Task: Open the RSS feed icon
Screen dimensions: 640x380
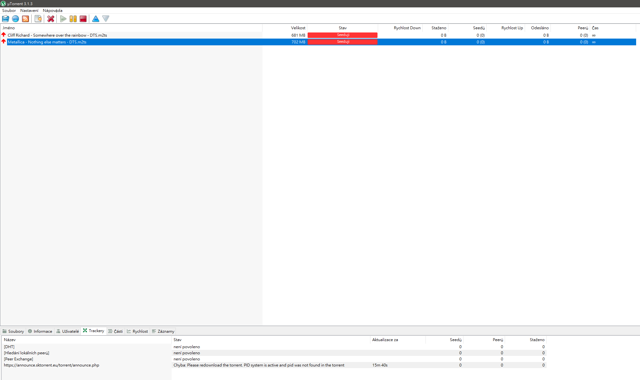Action: 25,19
